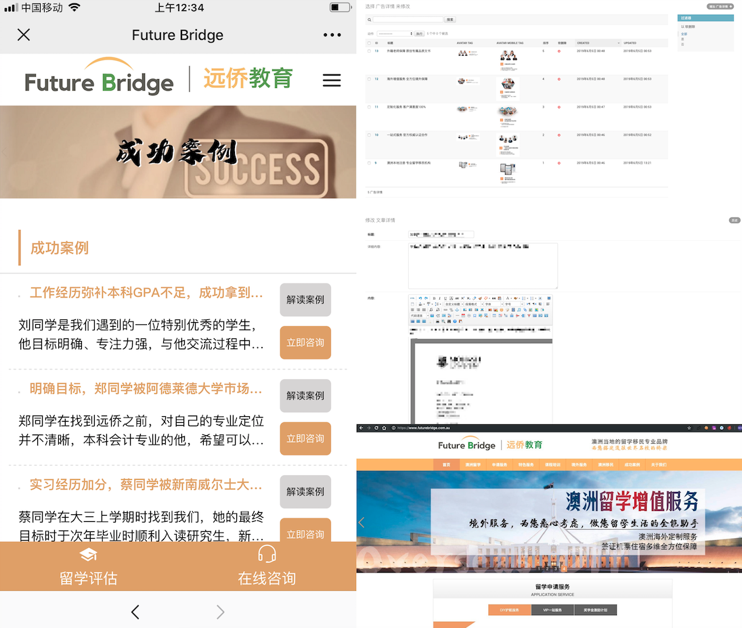Click the 增加 广告详情 button
742x628 pixels.
click(x=720, y=6)
